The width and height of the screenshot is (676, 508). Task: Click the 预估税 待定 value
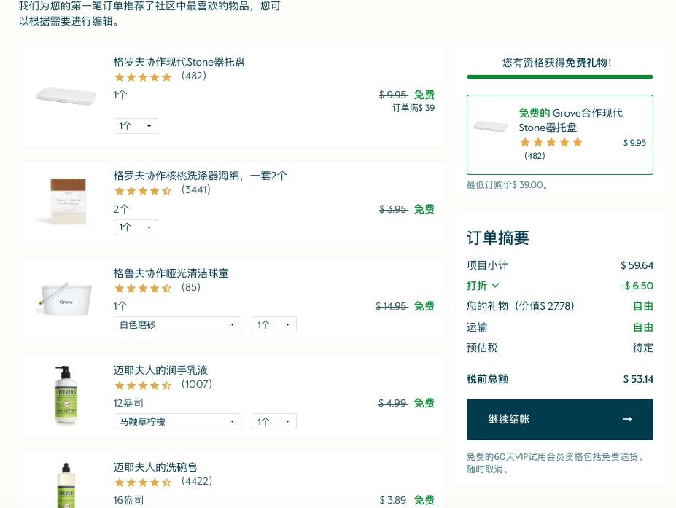642,347
